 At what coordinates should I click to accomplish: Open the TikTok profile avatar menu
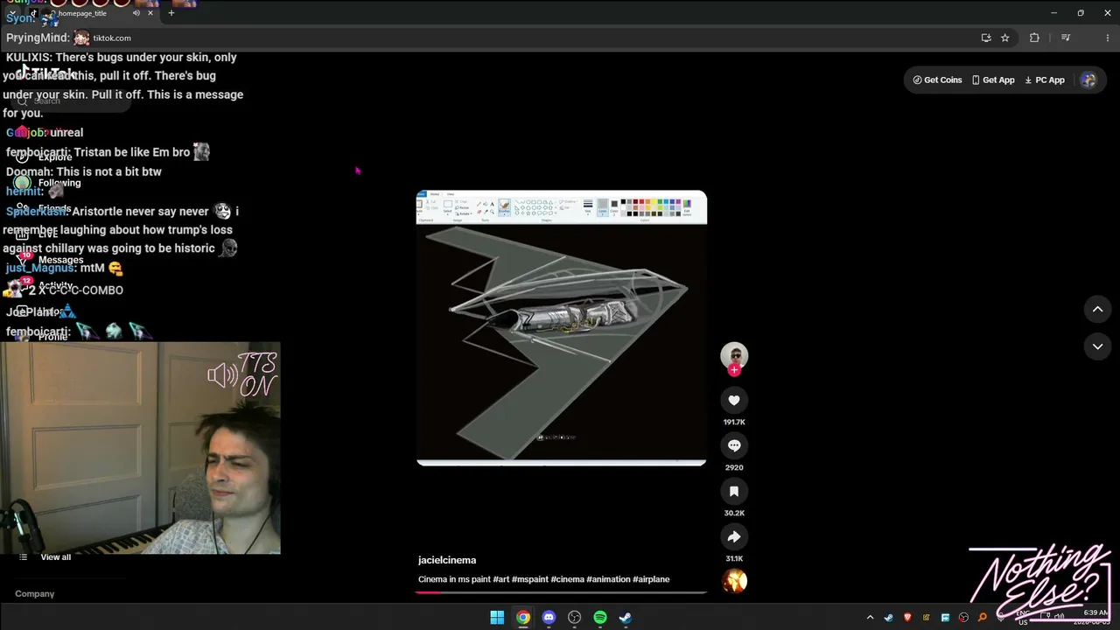[x=1088, y=80]
